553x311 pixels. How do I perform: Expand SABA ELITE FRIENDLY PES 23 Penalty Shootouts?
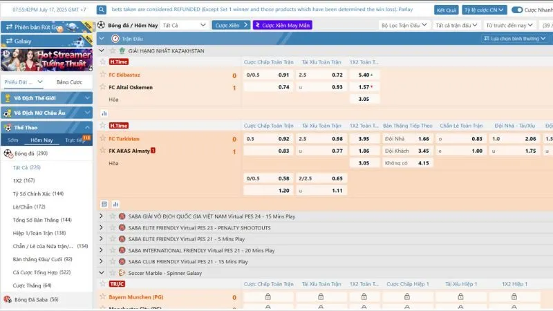pos(102,227)
